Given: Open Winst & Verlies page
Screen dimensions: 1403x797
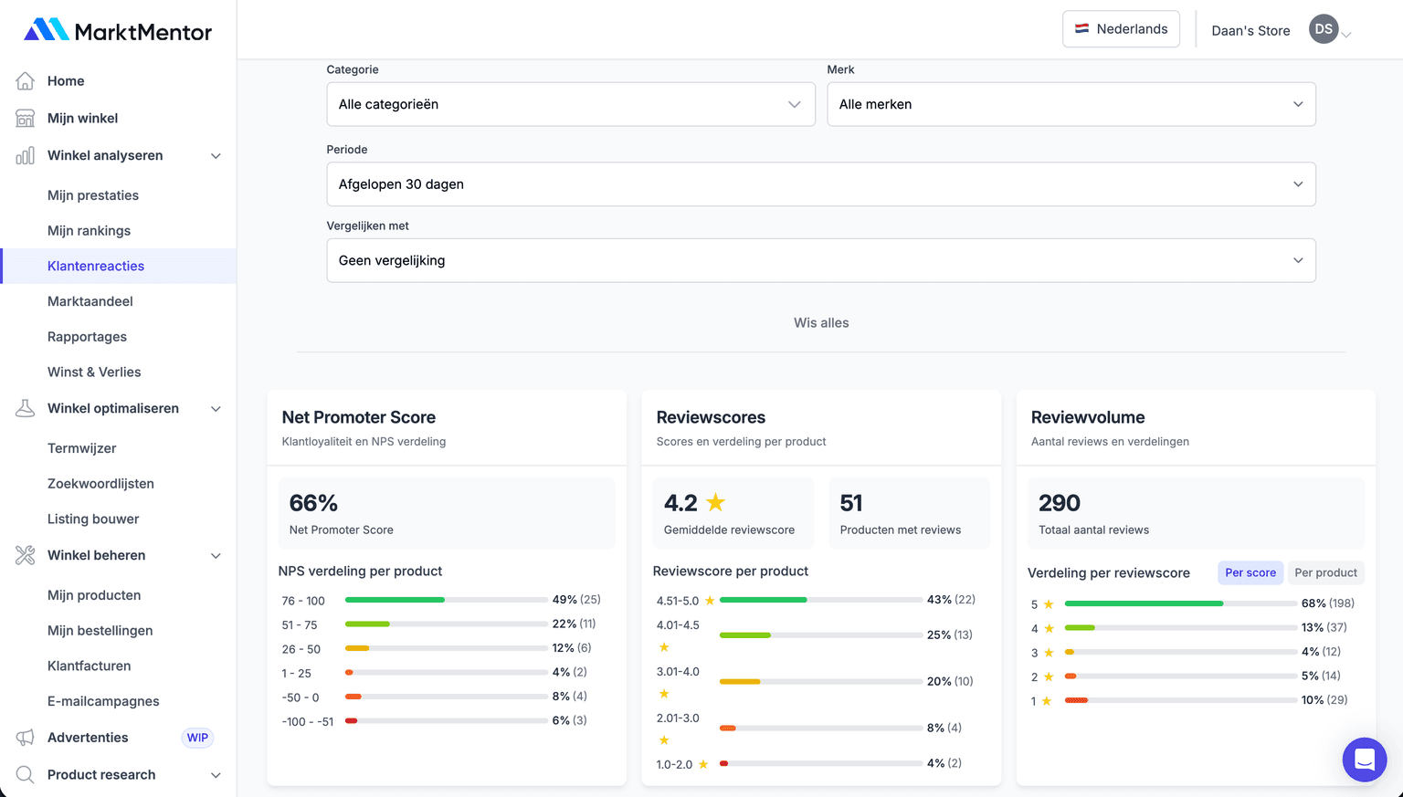Looking at the screenshot, I should [x=93, y=372].
